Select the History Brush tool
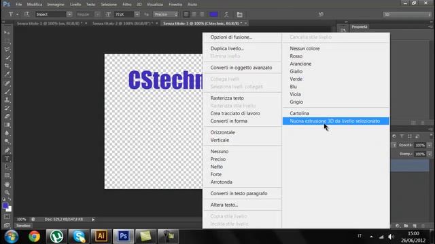The width and height of the screenshot is (435, 244). [x=7, y=108]
